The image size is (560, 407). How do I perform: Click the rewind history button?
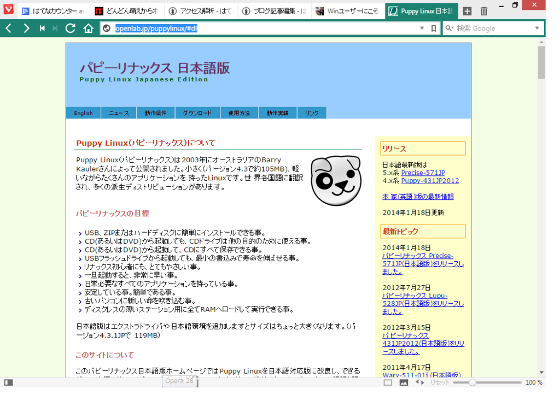pyautogui.click(x=42, y=28)
